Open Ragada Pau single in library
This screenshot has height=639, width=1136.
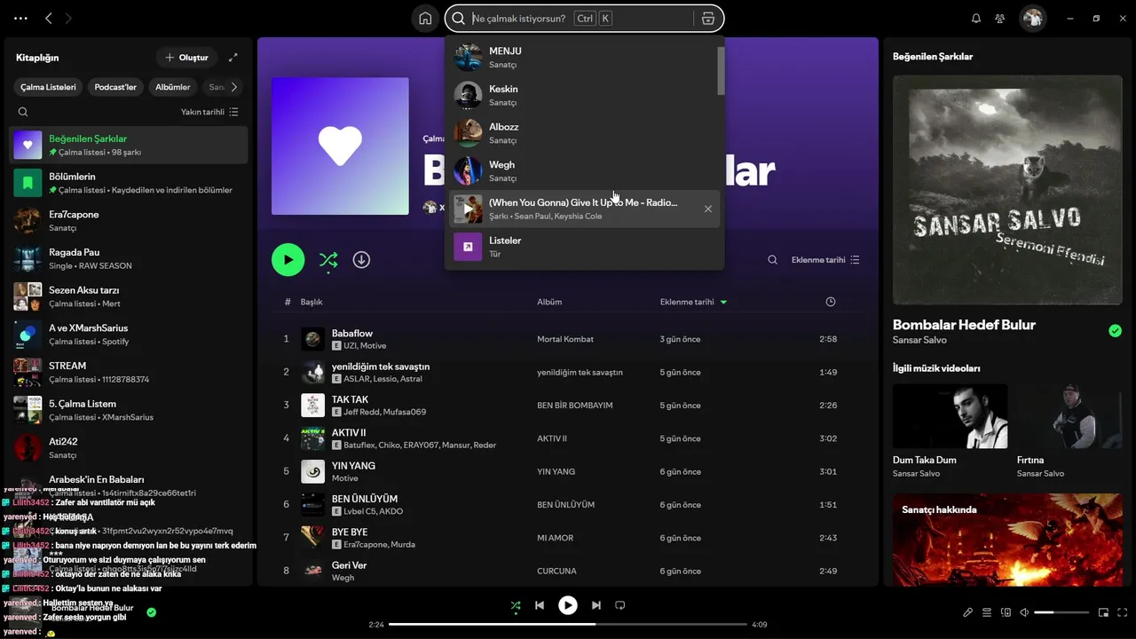pos(129,258)
